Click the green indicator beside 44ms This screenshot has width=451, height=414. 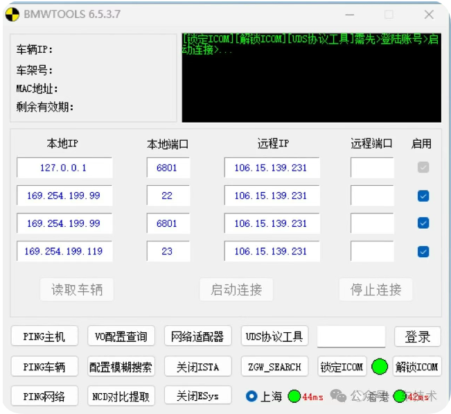(294, 397)
